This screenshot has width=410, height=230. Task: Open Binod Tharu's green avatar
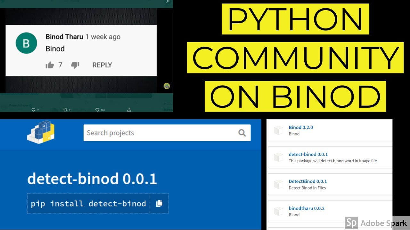tap(26, 43)
